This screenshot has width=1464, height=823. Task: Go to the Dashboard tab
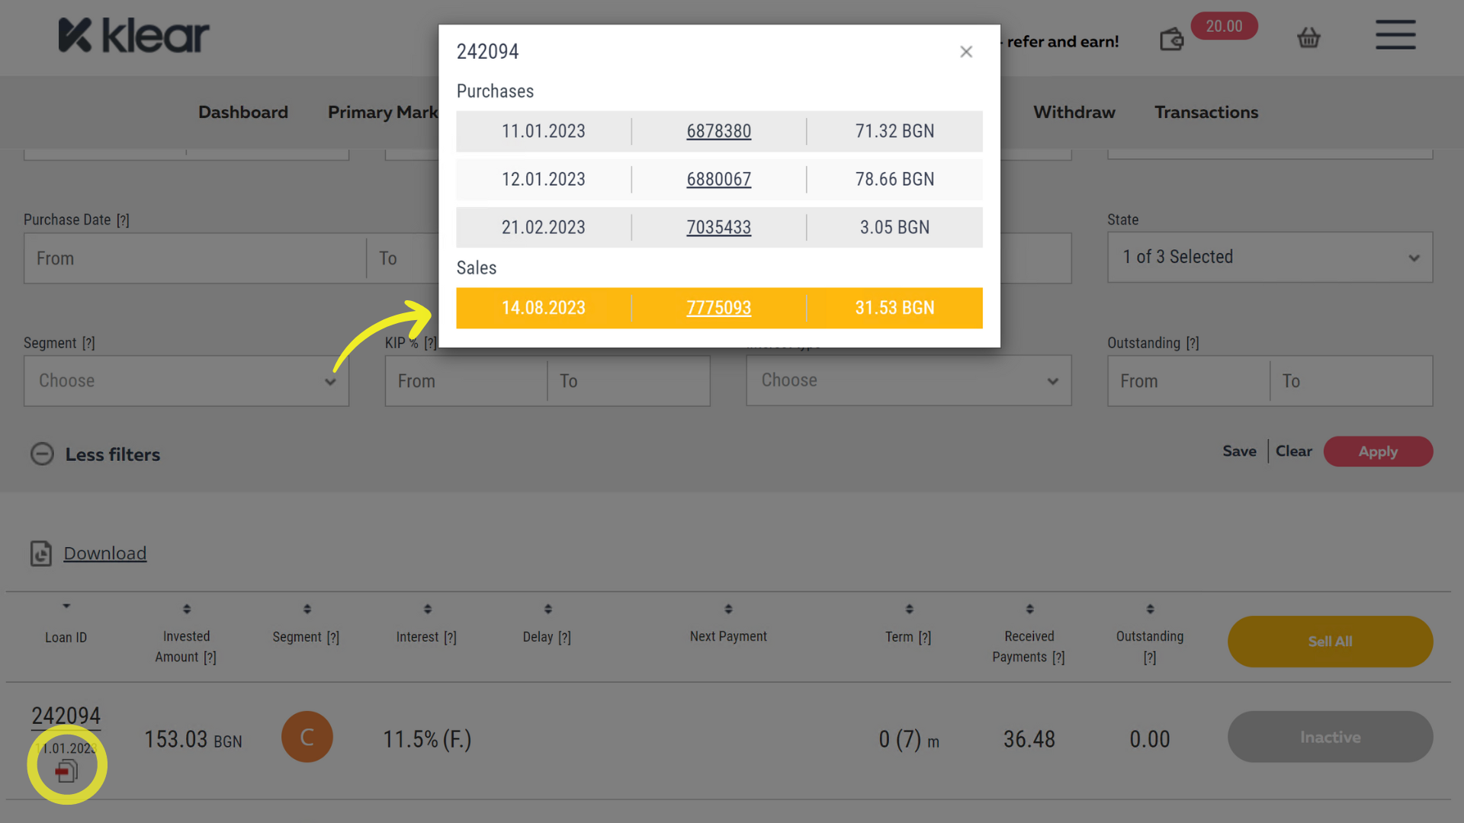tap(243, 112)
